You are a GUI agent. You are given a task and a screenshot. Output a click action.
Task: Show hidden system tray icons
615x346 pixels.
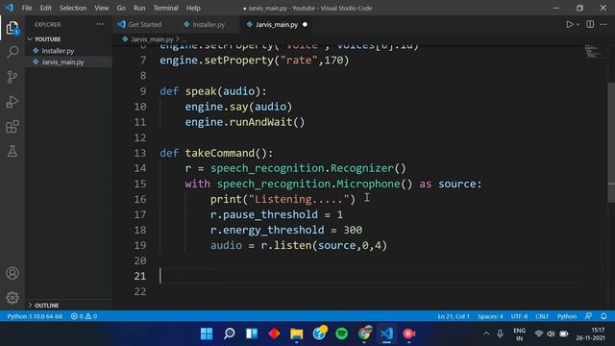click(486, 334)
